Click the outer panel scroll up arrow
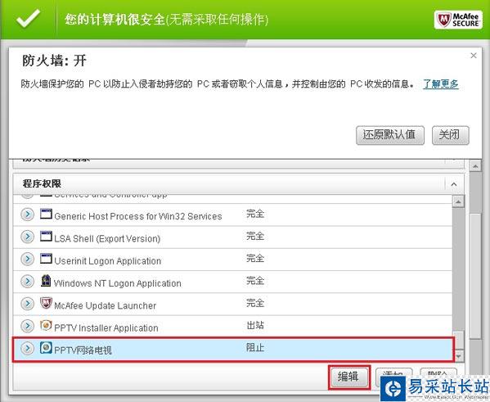The height and width of the screenshot is (402, 490). point(475,166)
